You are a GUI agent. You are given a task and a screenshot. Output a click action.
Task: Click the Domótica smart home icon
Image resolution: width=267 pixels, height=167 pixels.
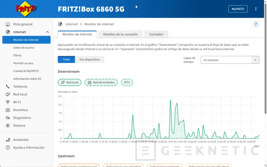pyautogui.click(x=8, y=110)
